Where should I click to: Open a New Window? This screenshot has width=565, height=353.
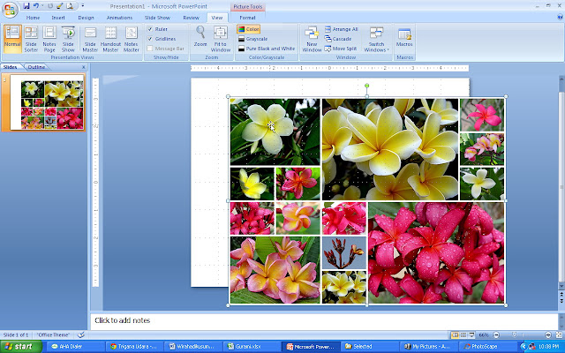coord(312,39)
